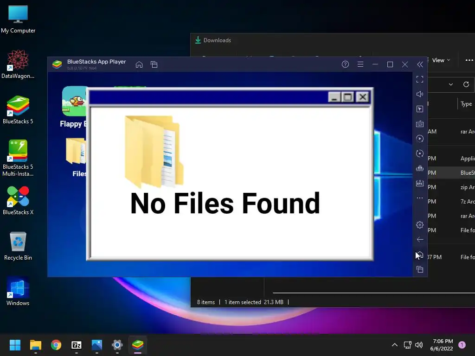Screen dimensions: 475x356
Task: Click the volume icon in system tray
Action: tap(419, 345)
